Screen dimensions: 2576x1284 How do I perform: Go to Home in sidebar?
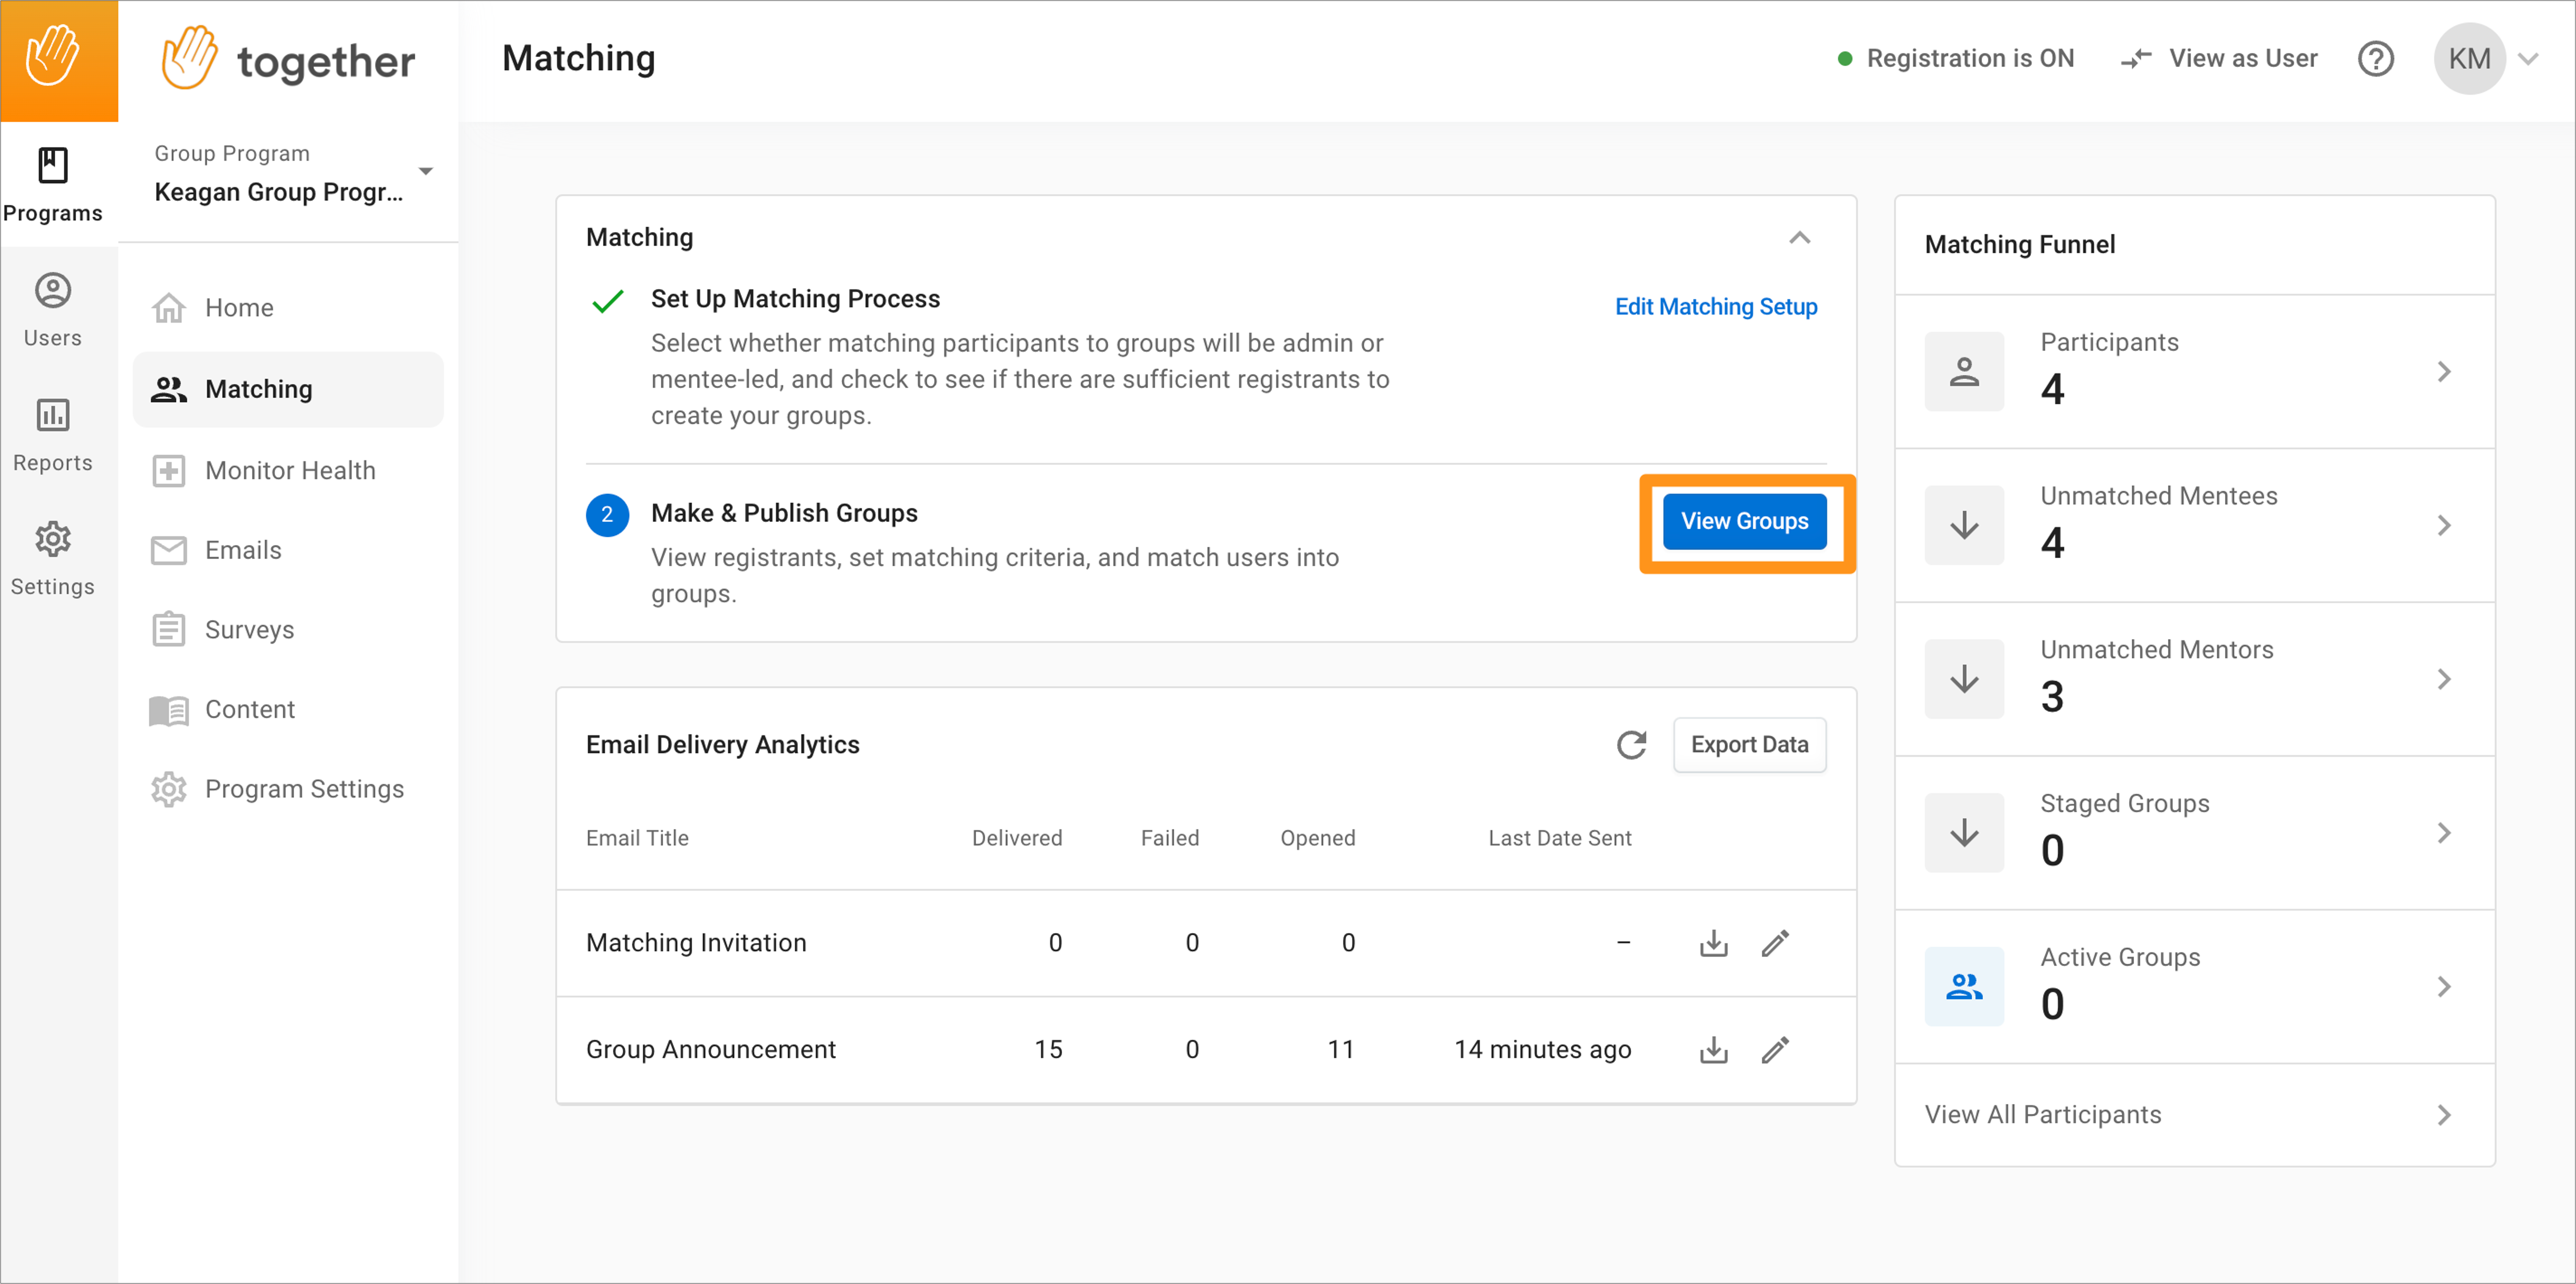pyautogui.click(x=288, y=308)
